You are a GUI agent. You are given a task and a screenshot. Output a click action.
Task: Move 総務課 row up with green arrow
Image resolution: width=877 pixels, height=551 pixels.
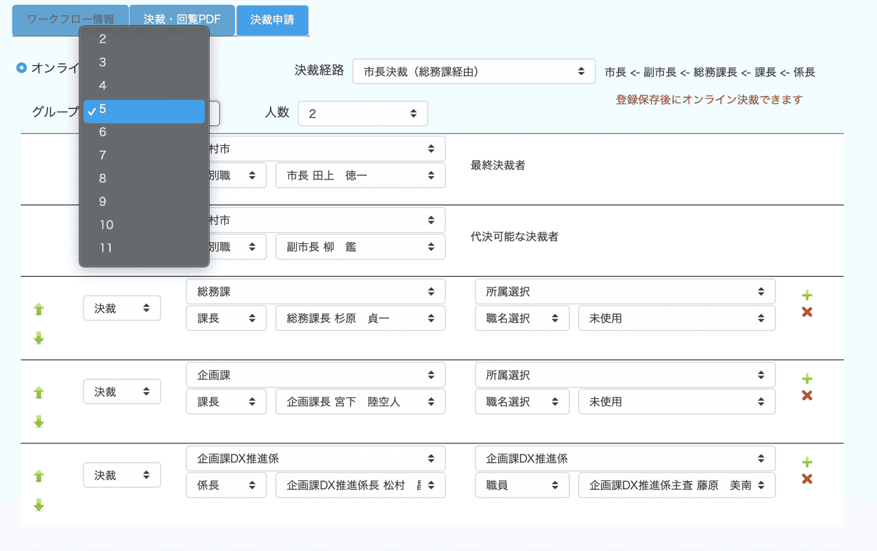pyautogui.click(x=39, y=309)
